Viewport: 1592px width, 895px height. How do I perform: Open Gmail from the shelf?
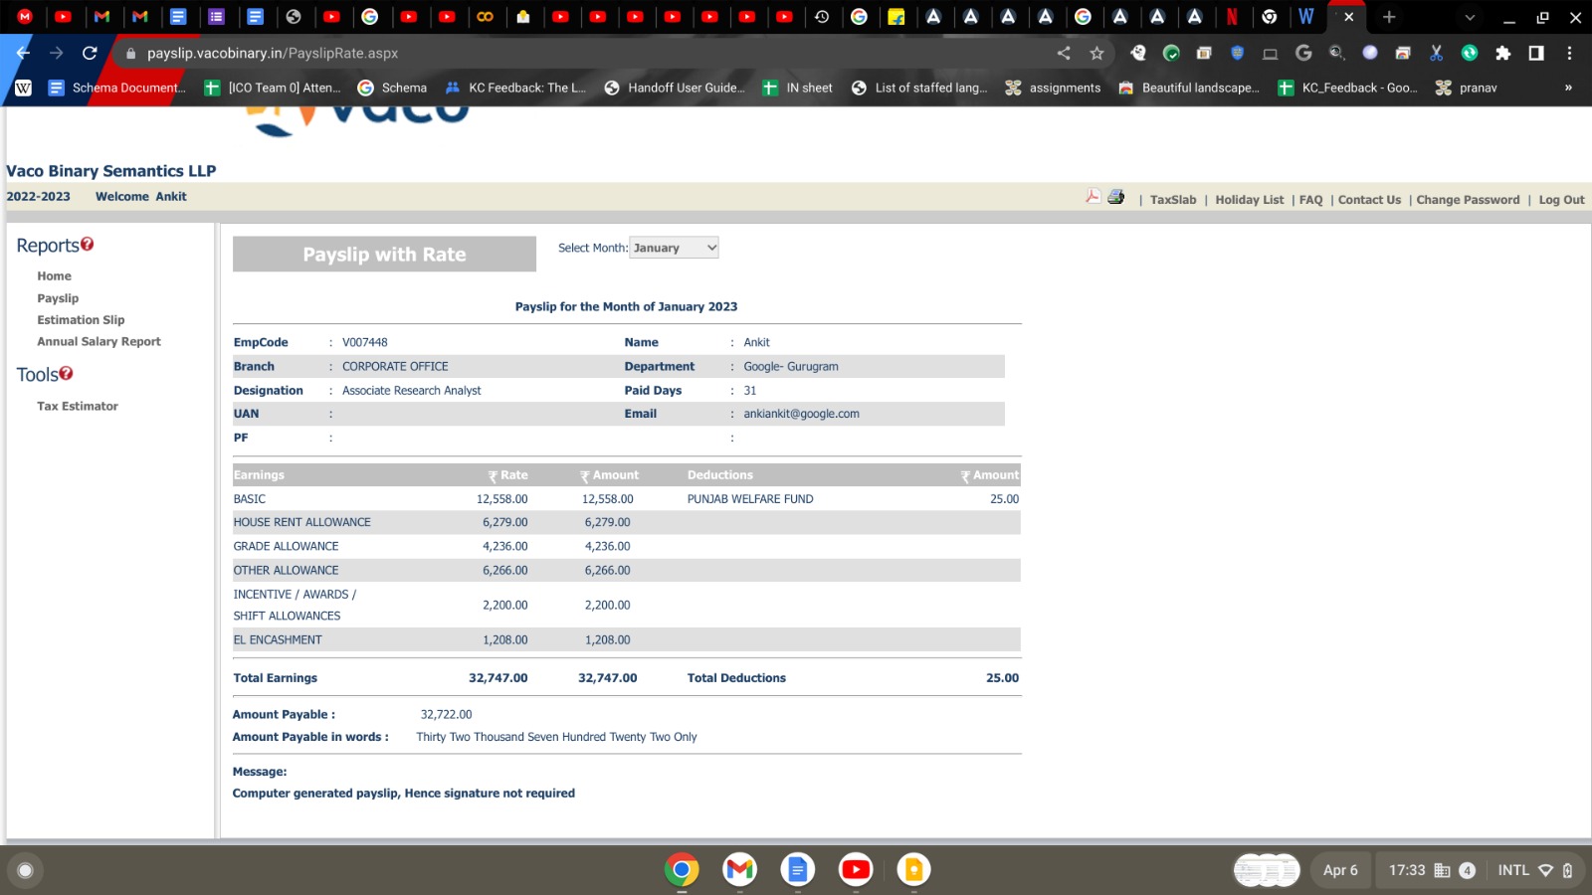pyautogui.click(x=739, y=870)
